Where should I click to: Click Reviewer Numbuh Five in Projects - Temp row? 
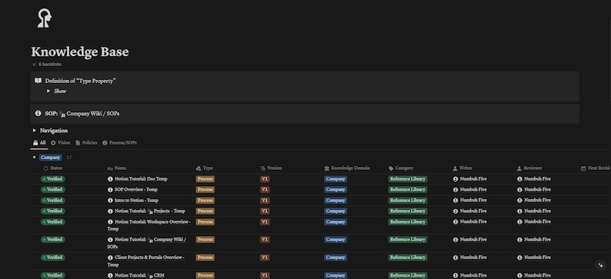pyautogui.click(x=534, y=211)
